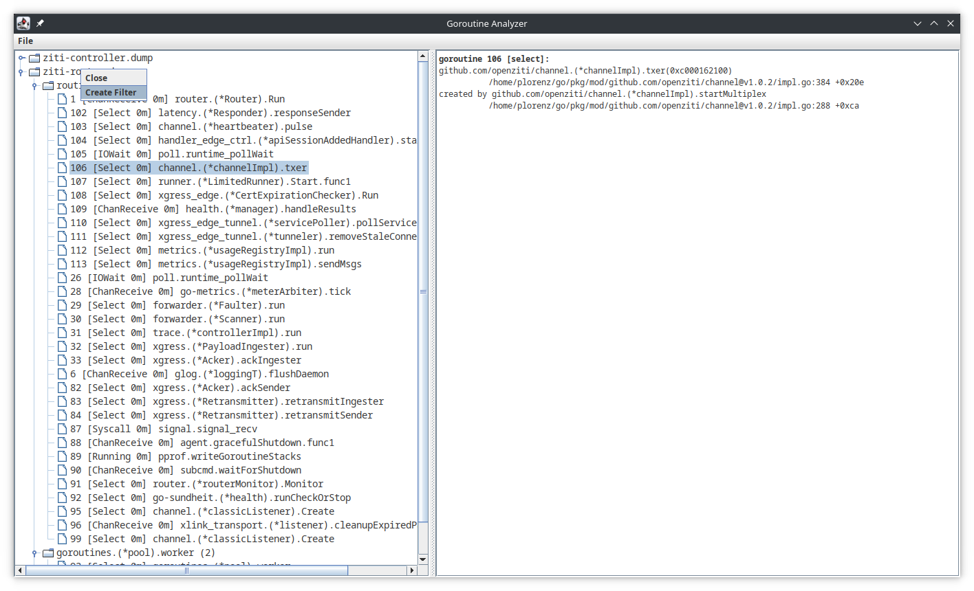Click the file icon of goroutine 107
974x591 pixels.
point(62,181)
